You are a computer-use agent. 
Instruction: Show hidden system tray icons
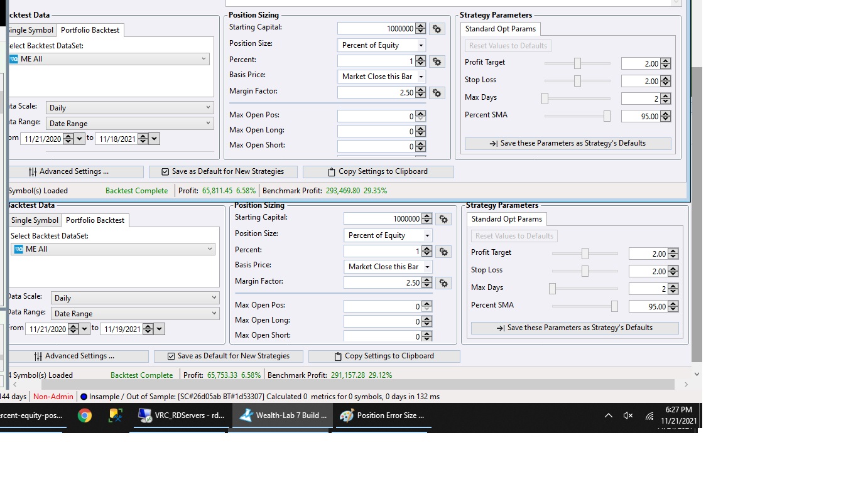pyautogui.click(x=608, y=415)
